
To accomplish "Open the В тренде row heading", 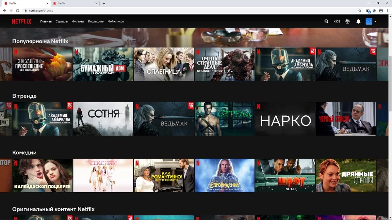I will pyautogui.click(x=24, y=96).
